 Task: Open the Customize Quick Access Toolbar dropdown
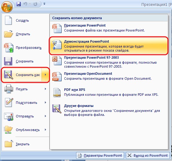pyautogui.click(x=44, y=4)
